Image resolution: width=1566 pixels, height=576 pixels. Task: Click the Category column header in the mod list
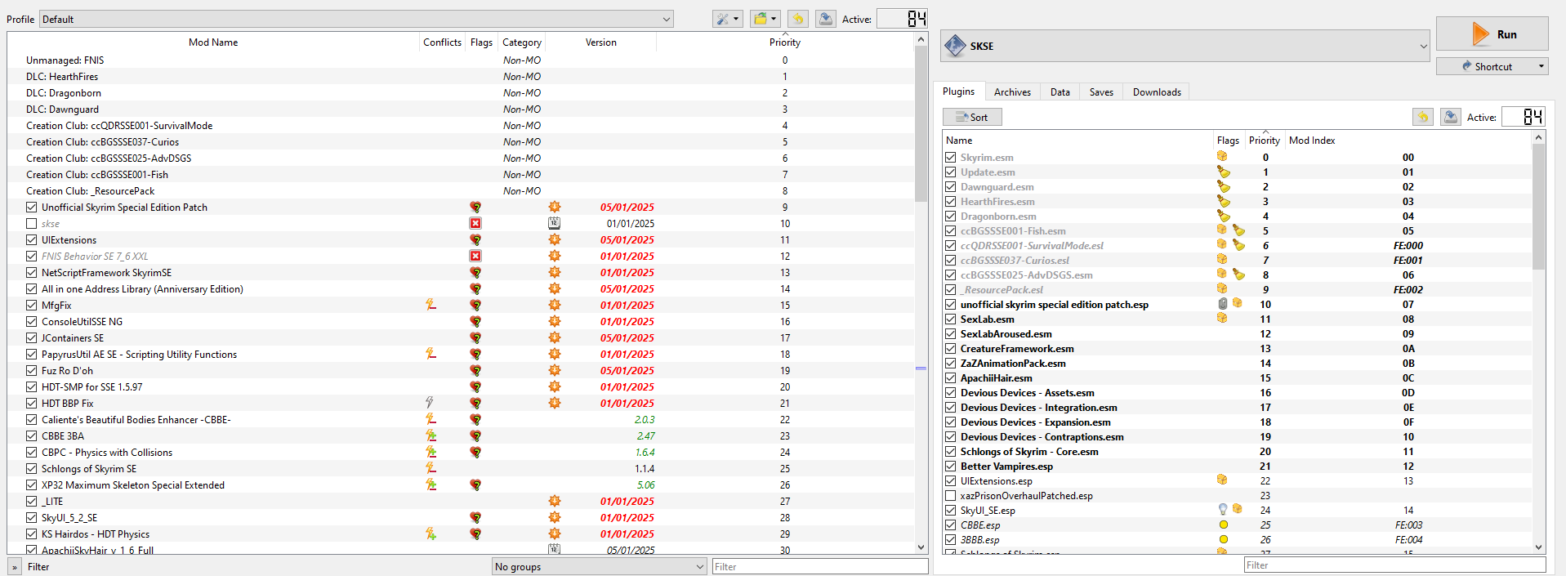click(521, 42)
